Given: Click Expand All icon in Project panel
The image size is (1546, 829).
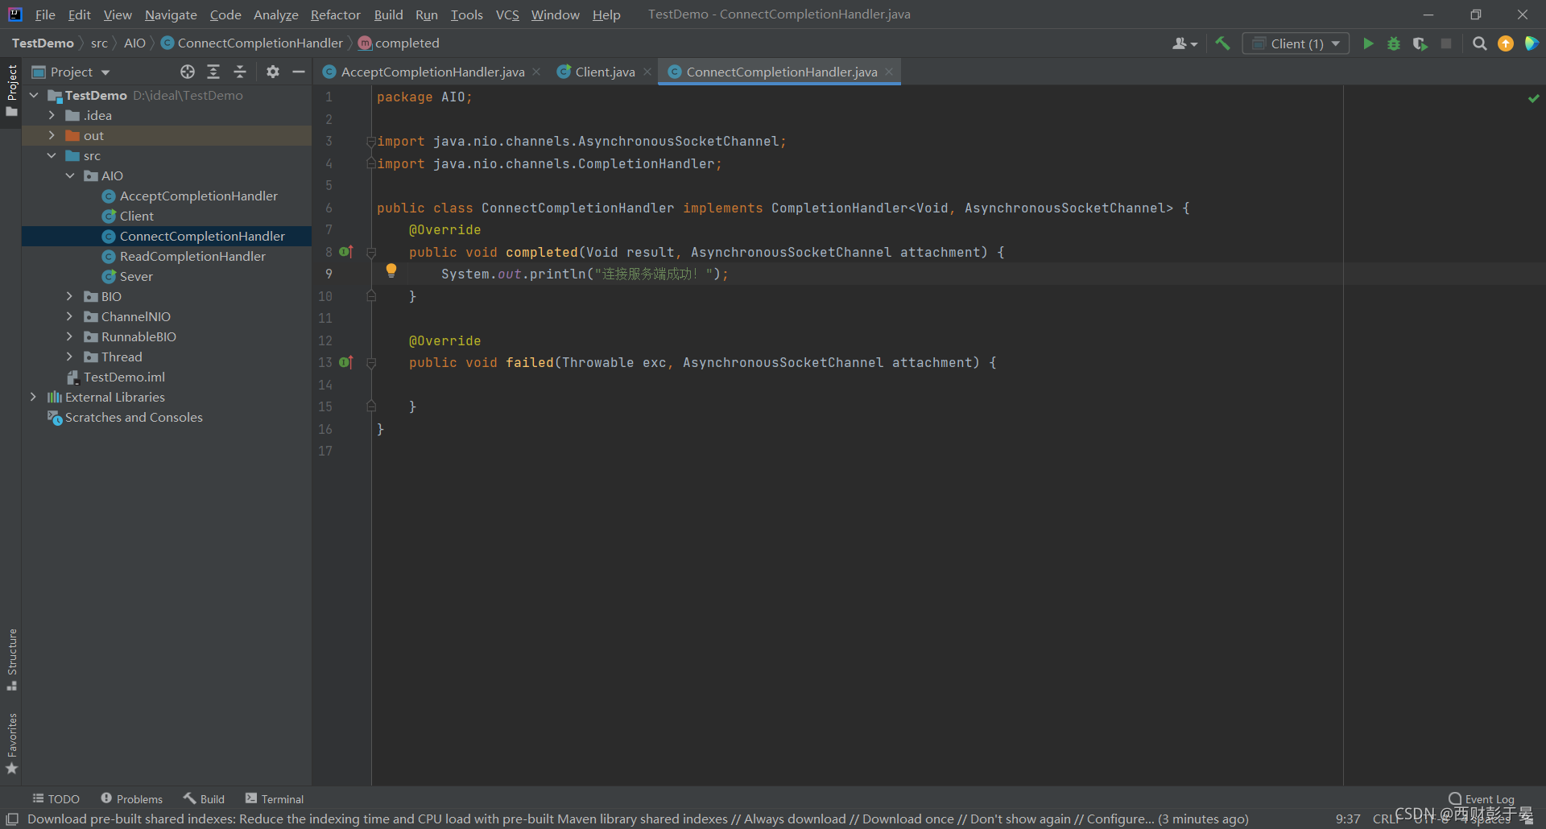Looking at the screenshot, I should (x=213, y=72).
